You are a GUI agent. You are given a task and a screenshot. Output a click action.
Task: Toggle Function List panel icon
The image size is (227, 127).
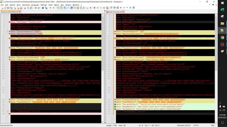pyautogui.click(x=84, y=8)
